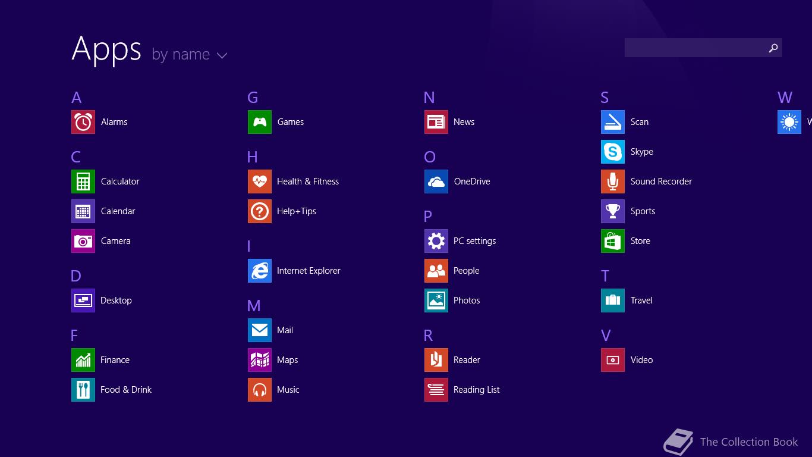Select the letter G group header

pyautogui.click(x=253, y=98)
